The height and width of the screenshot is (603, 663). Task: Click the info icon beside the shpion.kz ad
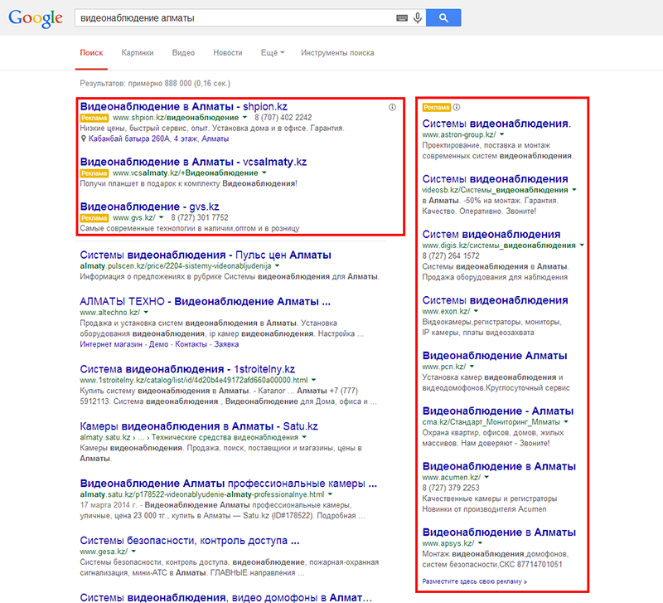(x=392, y=108)
